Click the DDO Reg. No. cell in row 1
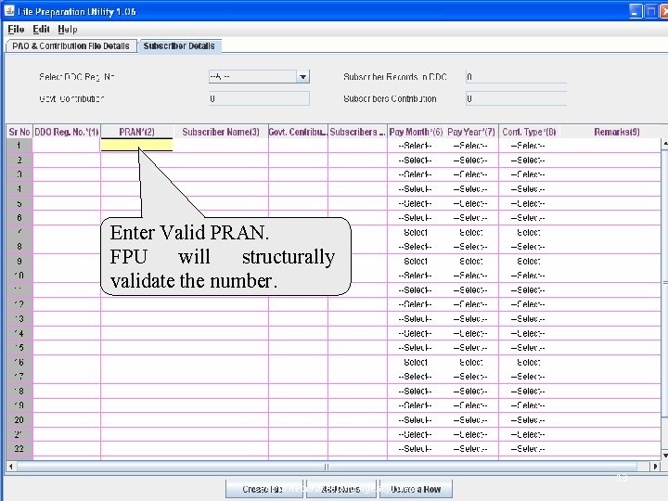 tap(67, 146)
